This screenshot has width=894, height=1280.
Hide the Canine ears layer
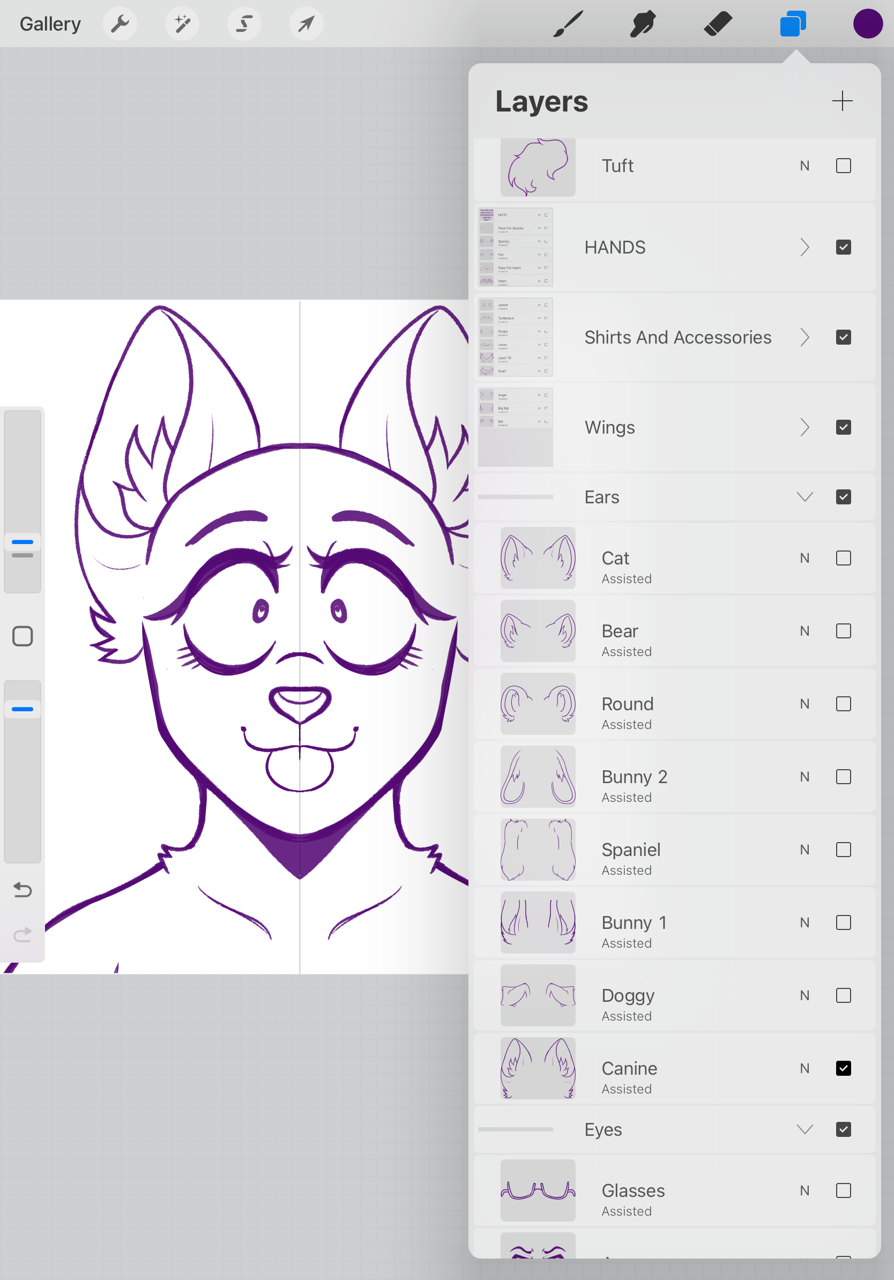pos(844,1068)
